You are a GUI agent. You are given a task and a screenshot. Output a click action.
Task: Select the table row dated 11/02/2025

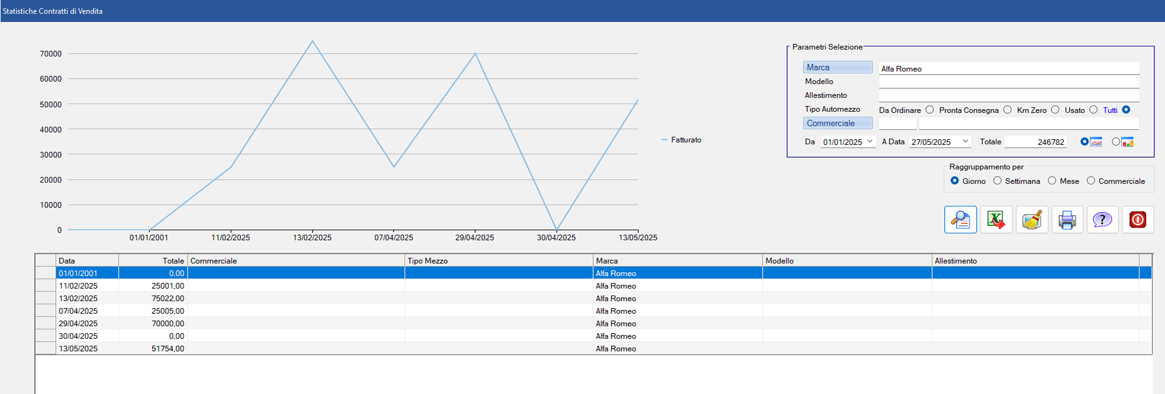[593, 285]
